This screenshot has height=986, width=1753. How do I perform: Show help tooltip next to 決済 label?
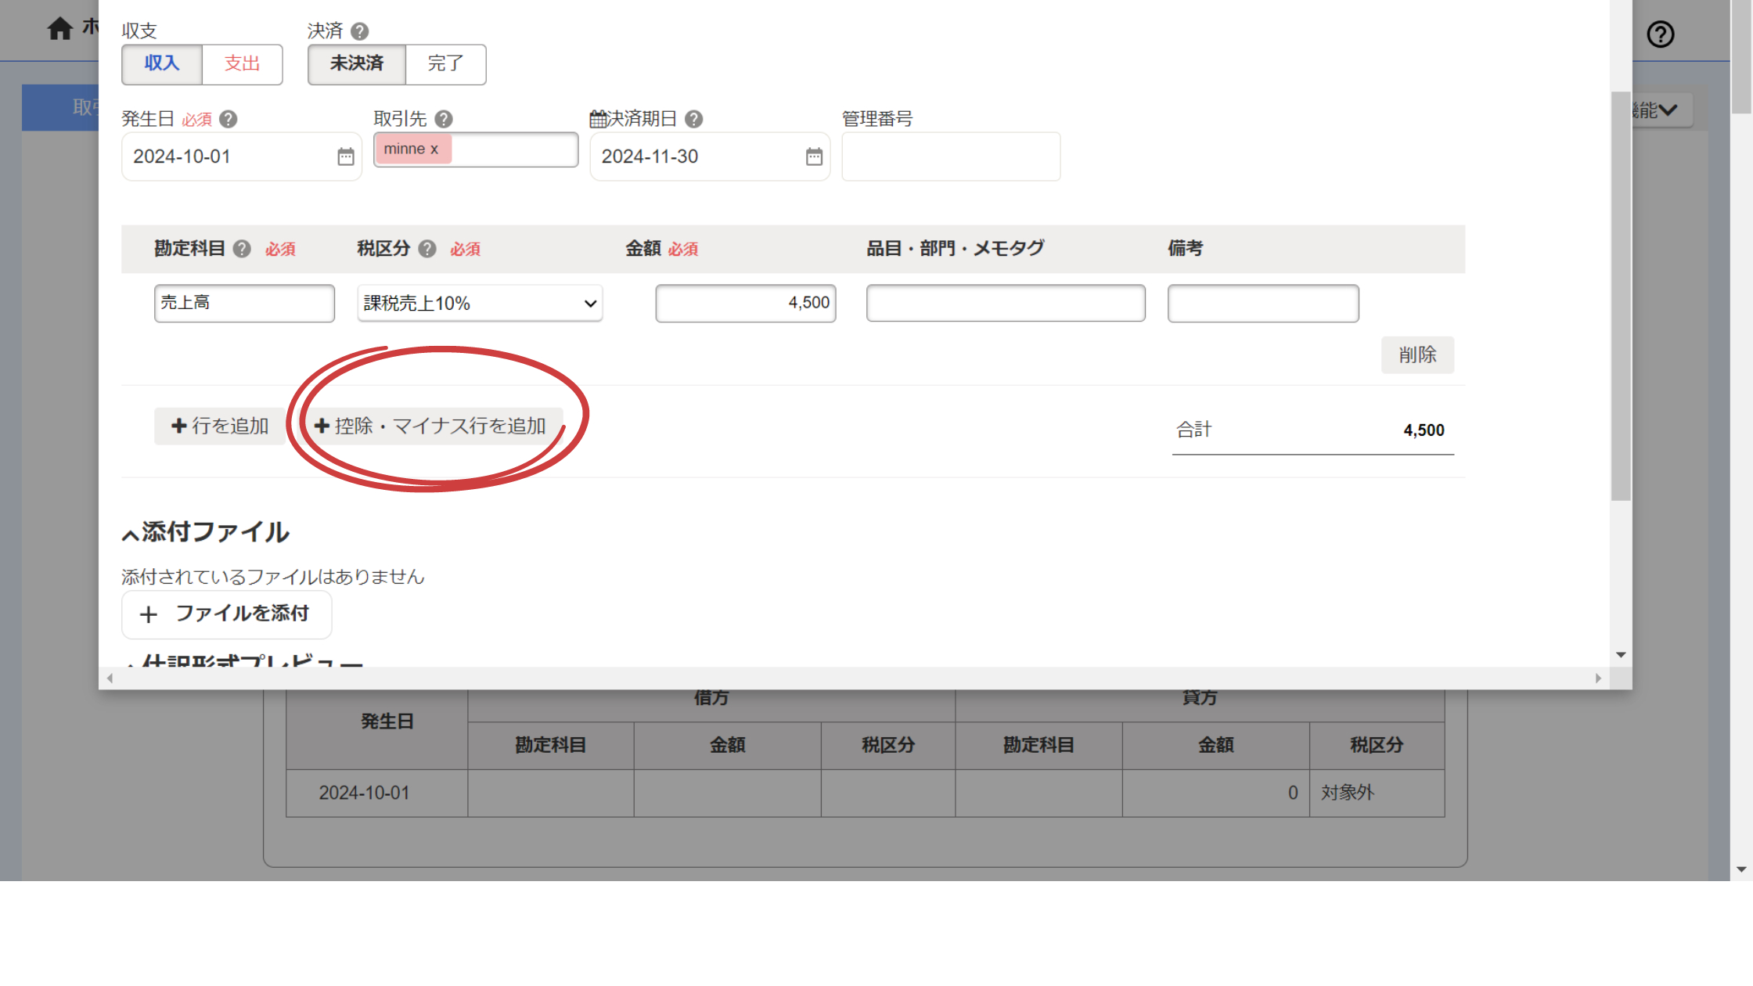coord(359,31)
